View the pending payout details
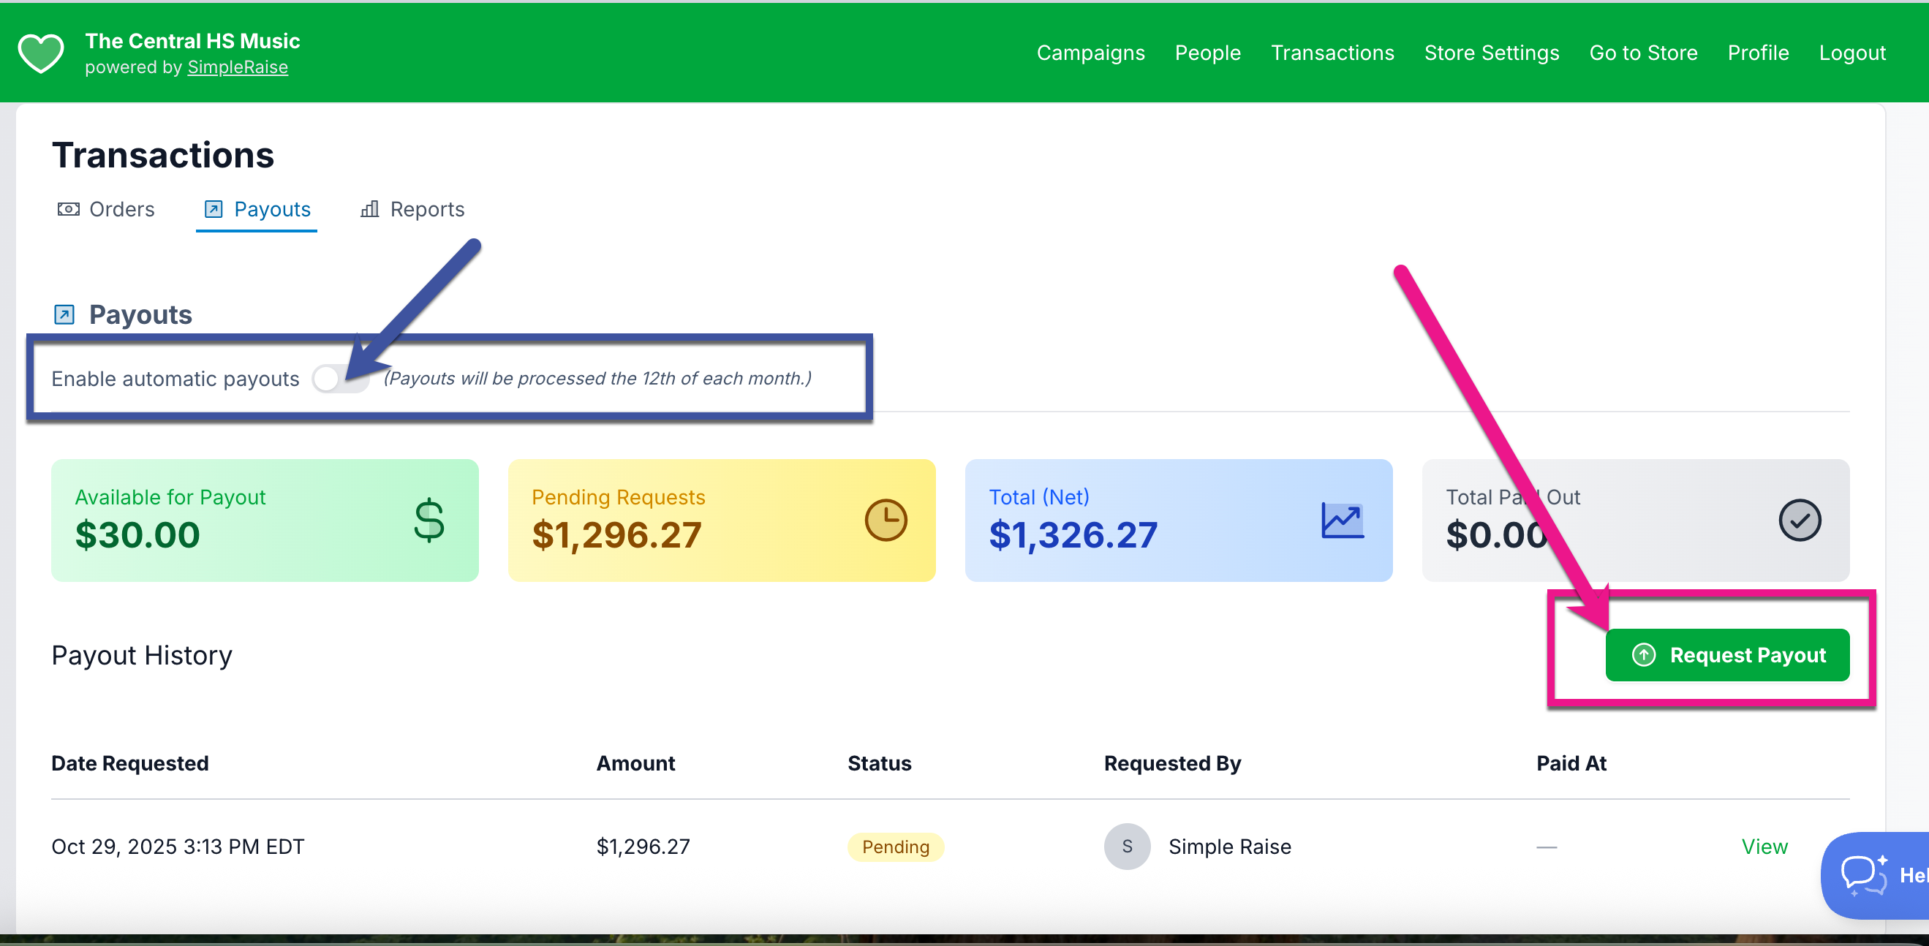1929x946 pixels. point(1764,847)
